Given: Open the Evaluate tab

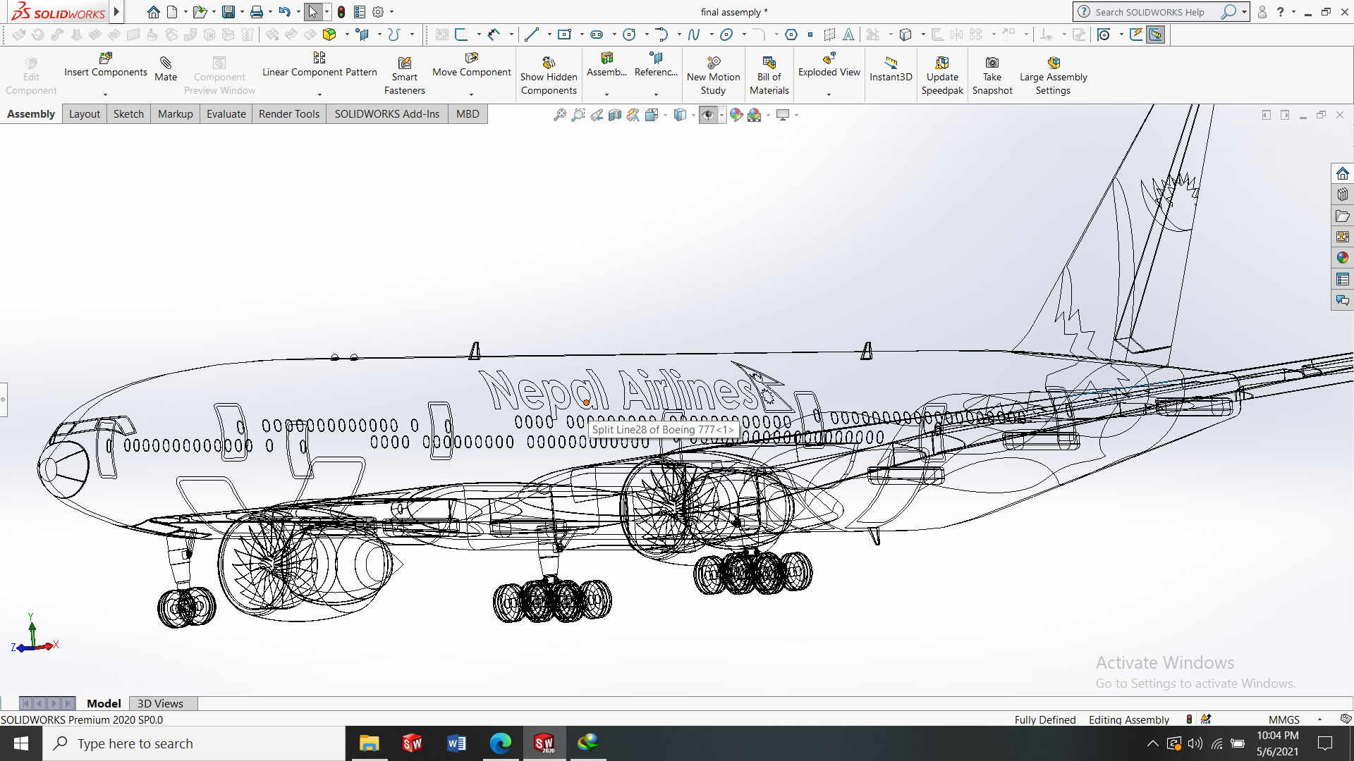Looking at the screenshot, I should point(226,114).
